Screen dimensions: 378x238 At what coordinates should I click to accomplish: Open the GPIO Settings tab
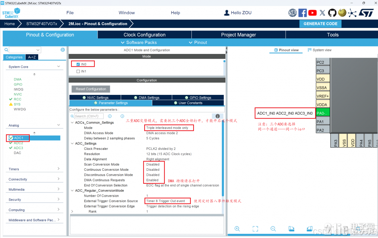198,97
